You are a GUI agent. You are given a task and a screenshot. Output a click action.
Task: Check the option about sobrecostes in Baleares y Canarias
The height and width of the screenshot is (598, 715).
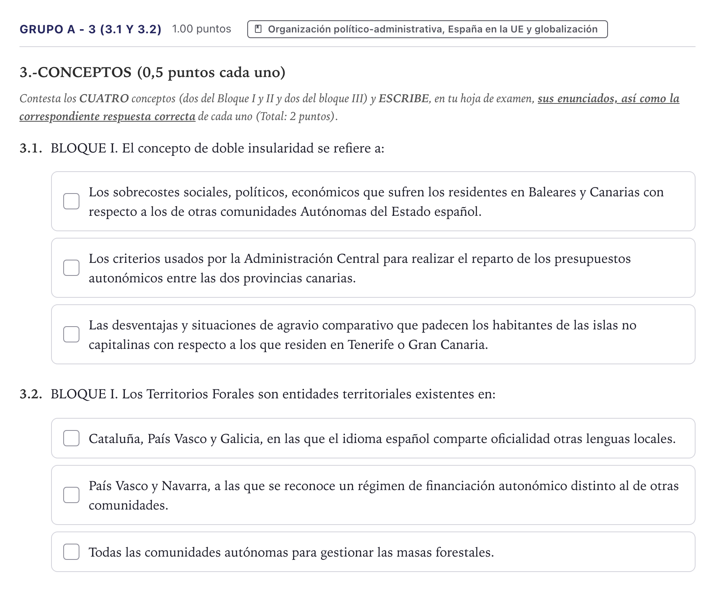71,201
